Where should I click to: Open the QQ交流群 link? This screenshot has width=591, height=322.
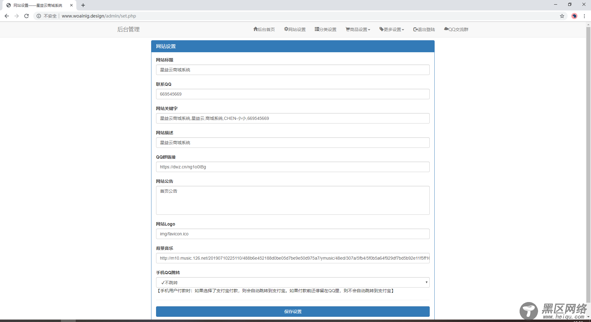[x=456, y=29]
